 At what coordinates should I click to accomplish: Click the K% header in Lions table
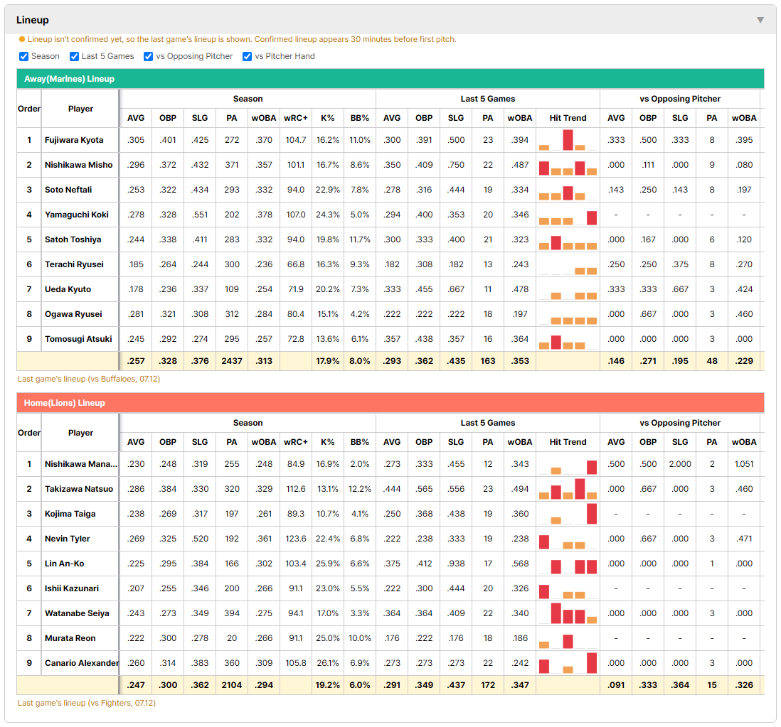[x=328, y=442]
